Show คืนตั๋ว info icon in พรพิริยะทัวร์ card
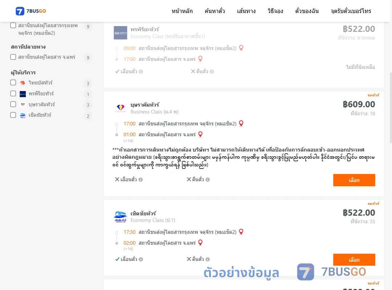The width and height of the screenshot is (392, 290). pyautogui.click(x=212, y=72)
